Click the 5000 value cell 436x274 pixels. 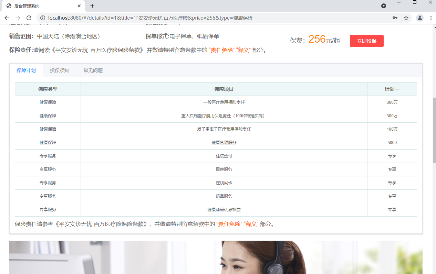tap(392, 142)
